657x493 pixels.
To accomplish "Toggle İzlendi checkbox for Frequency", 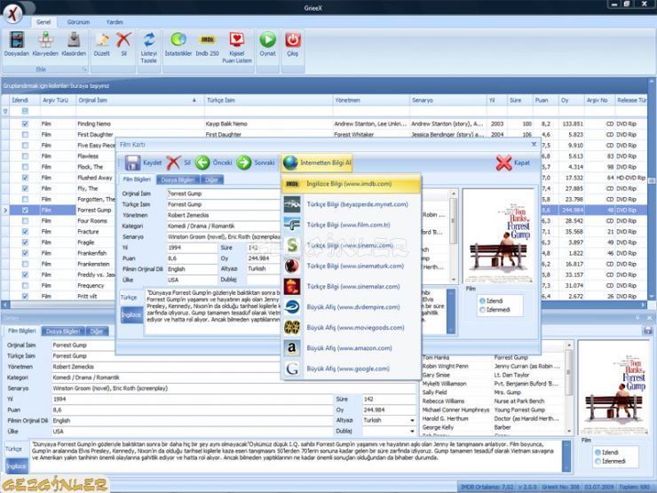I will pyautogui.click(x=25, y=285).
